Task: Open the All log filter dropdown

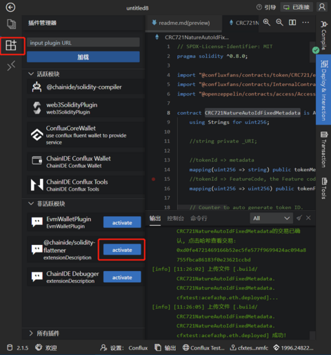Action: 272,218
